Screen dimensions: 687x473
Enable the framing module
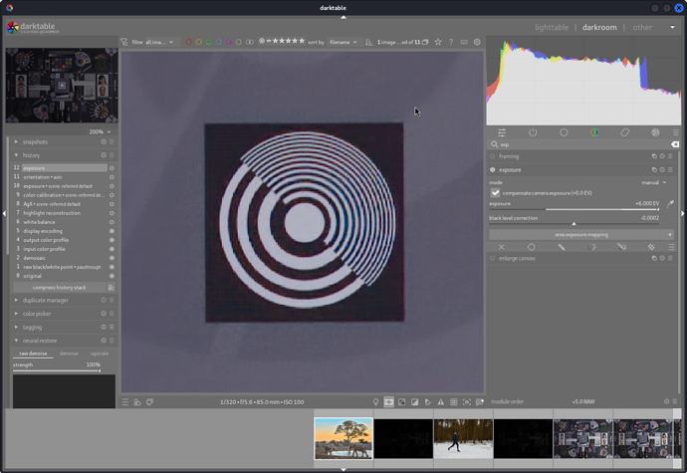(493, 156)
